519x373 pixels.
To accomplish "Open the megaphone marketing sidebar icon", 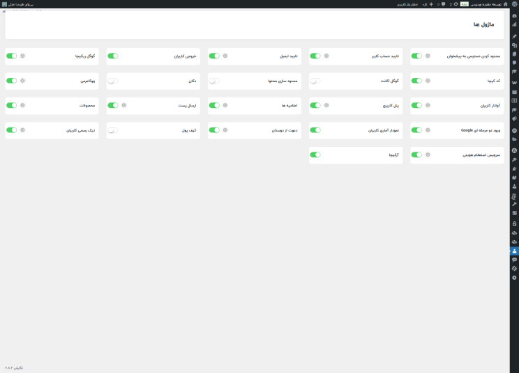I will (514, 119).
